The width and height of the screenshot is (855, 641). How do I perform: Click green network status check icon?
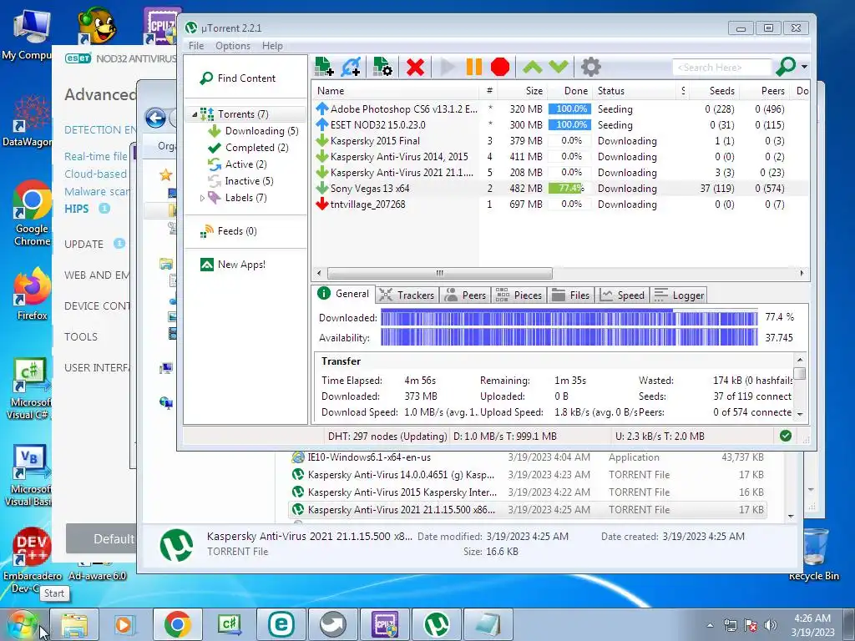[x=785, y=436]
